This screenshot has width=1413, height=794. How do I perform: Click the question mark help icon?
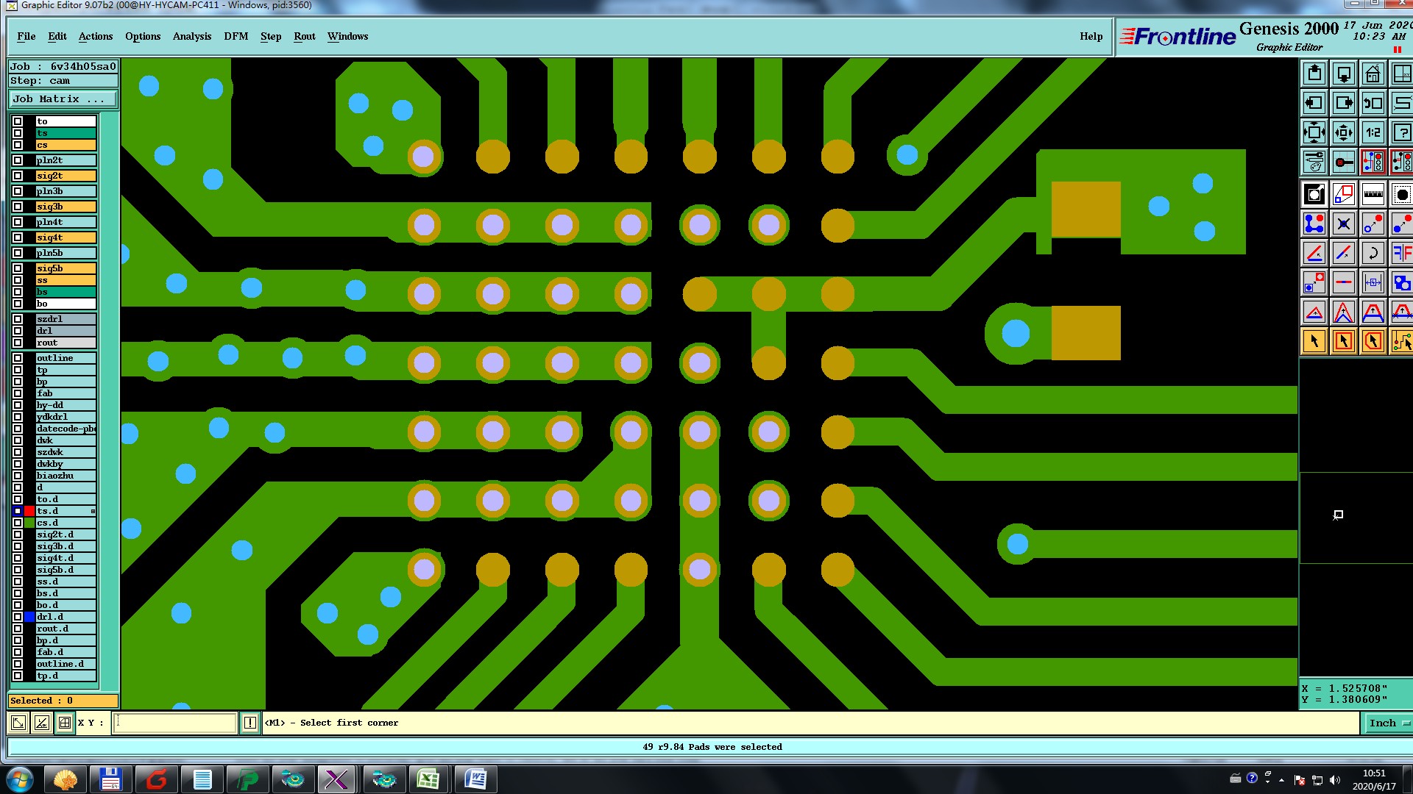[1401, 133]
